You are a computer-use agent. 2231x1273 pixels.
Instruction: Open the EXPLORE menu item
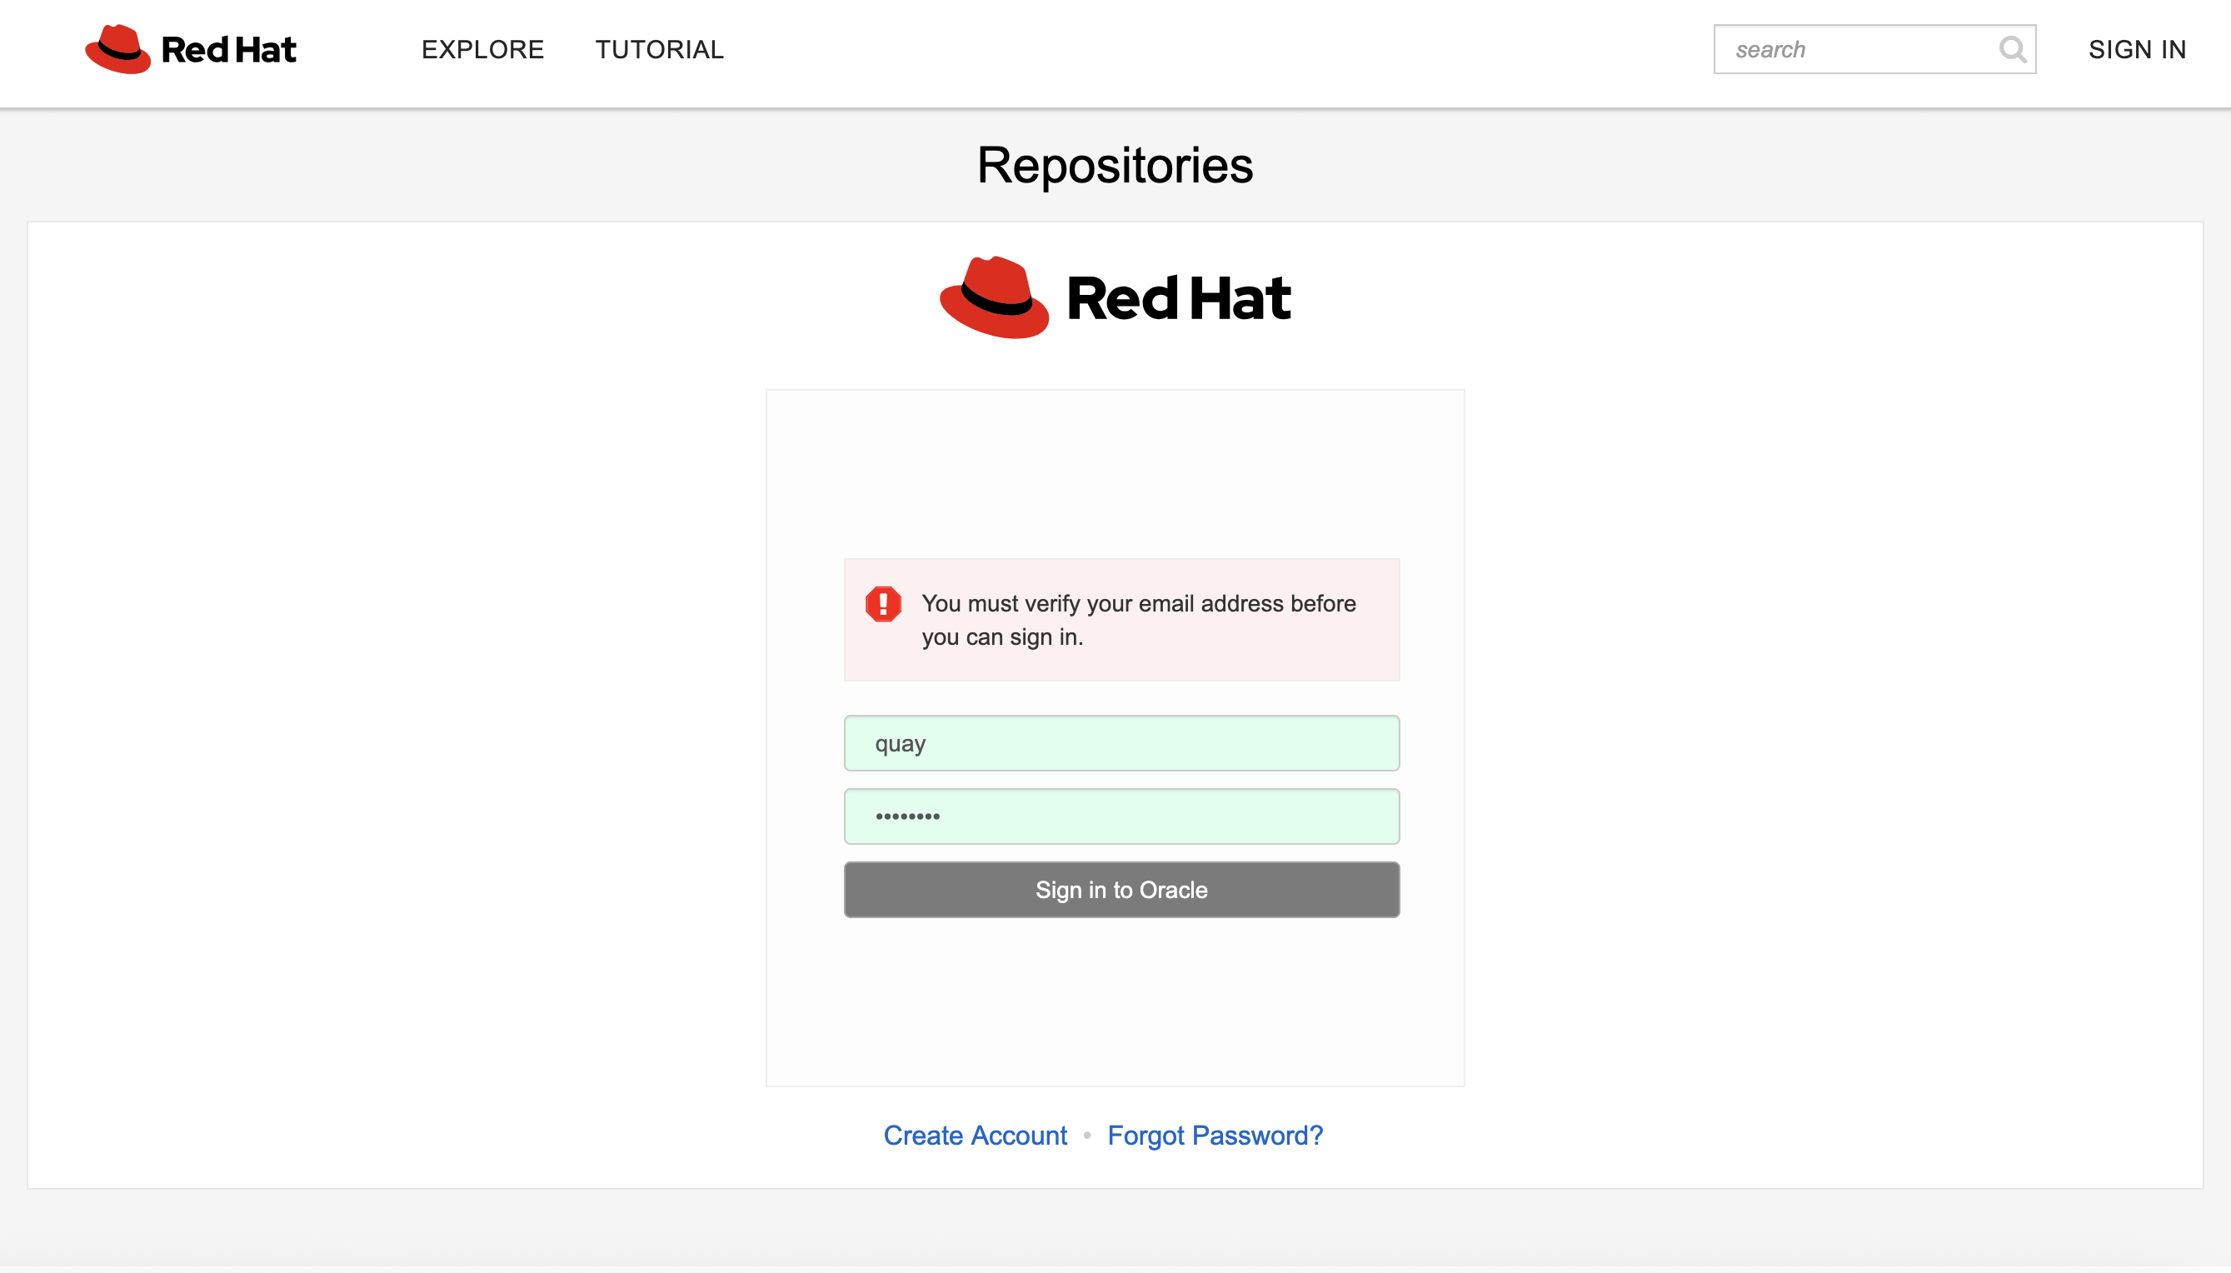(x=482, y=50)
